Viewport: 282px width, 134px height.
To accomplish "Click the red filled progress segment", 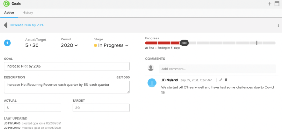I will 163,43.
